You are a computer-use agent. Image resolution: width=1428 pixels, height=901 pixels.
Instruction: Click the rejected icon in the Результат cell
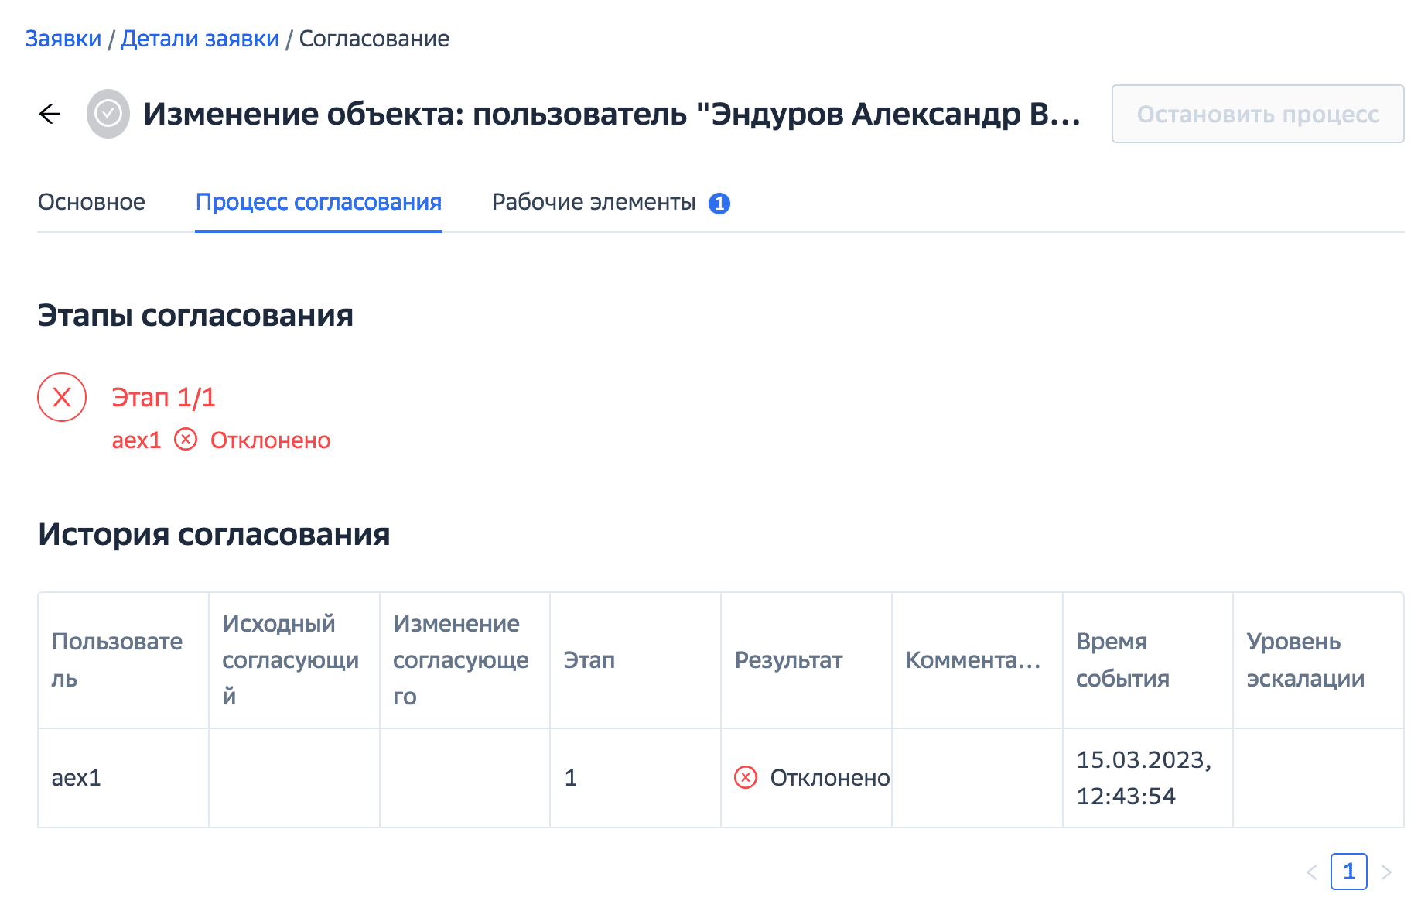pos(746,777)
